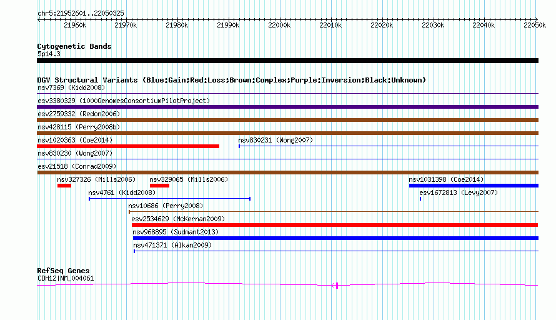Image resolution: width=556 pixels, height=320 pixels.
Task: Select the blue nsv1031398 gain bar
Action: (474, 186)
